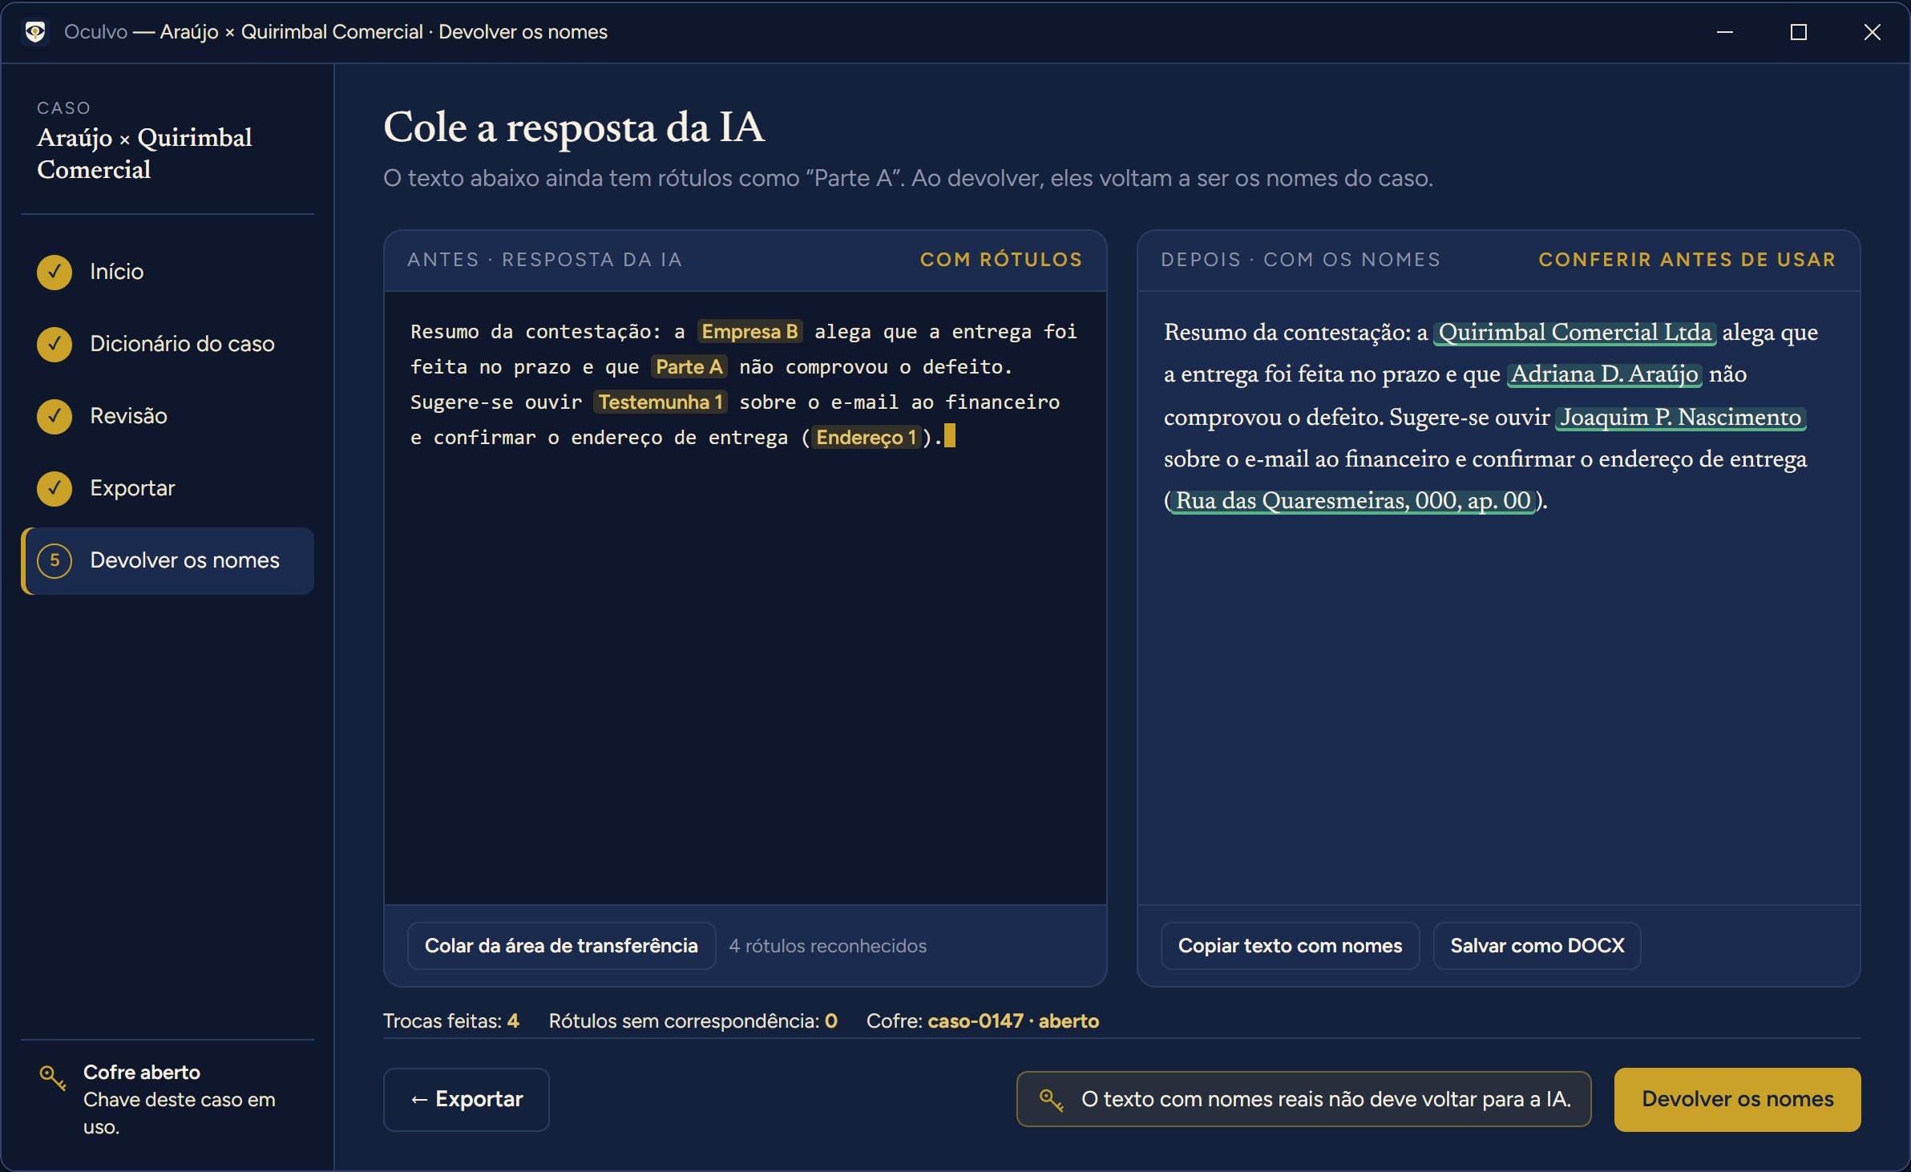Select the Devolver os nomes step
Image resolution: width=1911 pixels, height=1172 pixels.
click(x=167, y=560)
